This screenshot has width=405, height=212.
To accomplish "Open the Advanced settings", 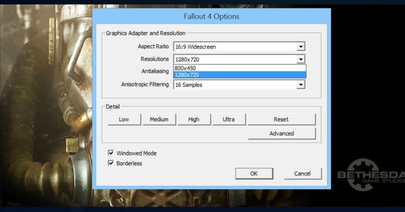I will pyautogui.click(x=282, y=134).
